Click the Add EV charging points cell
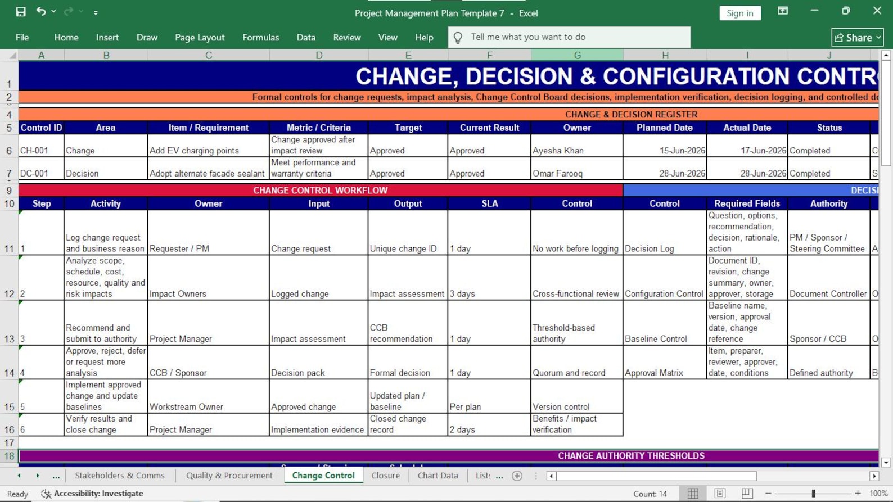This screenshot has height=502, width=893. pyautogui.click(x=209, y=146)
